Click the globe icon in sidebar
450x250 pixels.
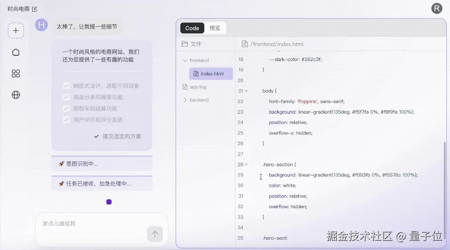16,95
